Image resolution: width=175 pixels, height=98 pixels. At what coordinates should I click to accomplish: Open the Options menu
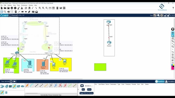[9, 5]
